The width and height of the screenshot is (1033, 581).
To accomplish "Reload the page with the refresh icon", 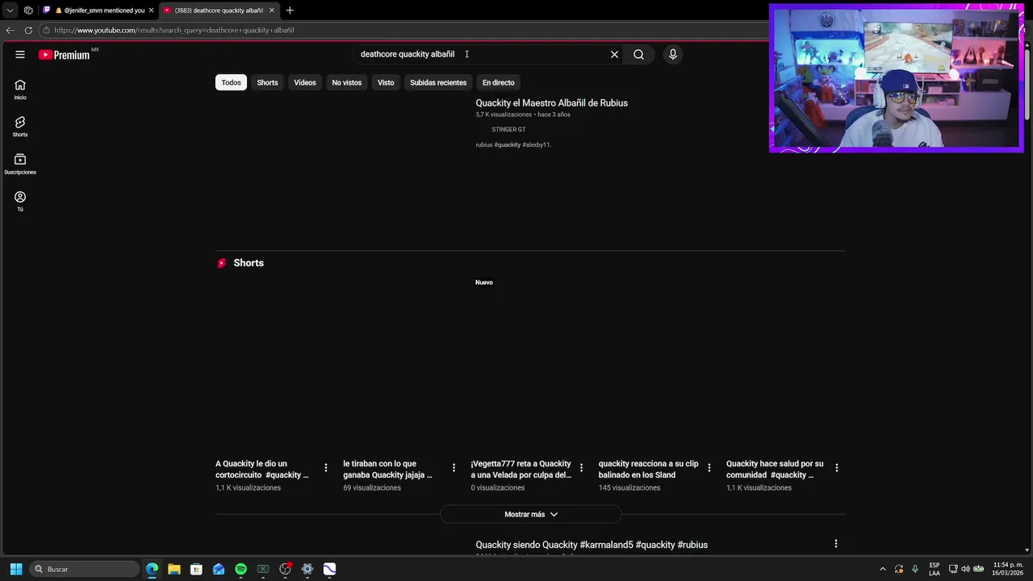I will pos(28,30).
